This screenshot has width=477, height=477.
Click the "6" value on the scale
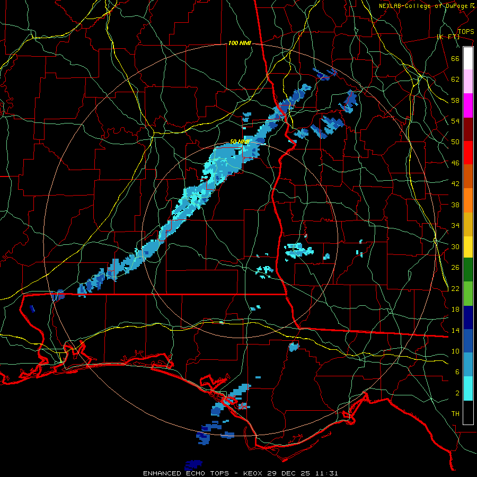pyautogui.click(x=457, y=373)
